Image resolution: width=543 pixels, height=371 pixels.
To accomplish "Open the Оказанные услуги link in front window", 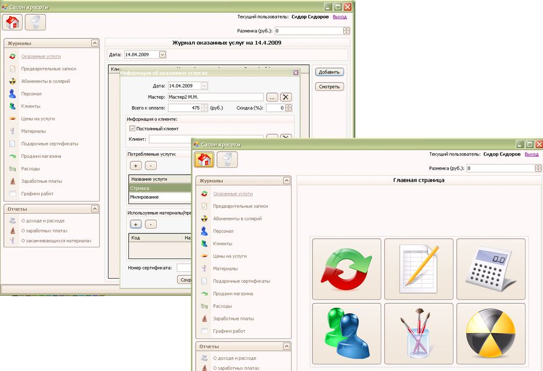I will 233,194.
